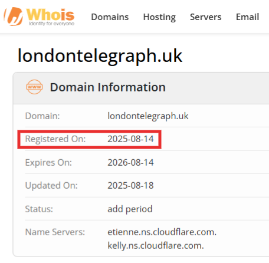Click the Registered On date 2025-08-14

[x=130, y=139]
